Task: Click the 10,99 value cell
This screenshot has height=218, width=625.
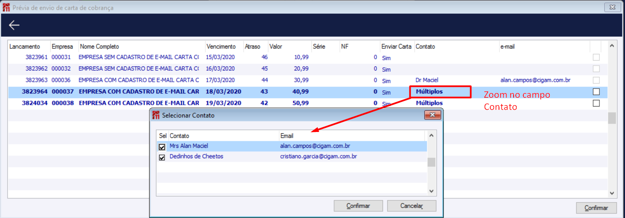Action: coord(301,57)
